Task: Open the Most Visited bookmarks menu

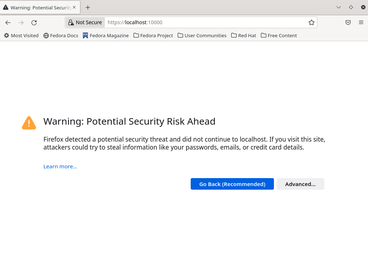Action: click(21, 35)
